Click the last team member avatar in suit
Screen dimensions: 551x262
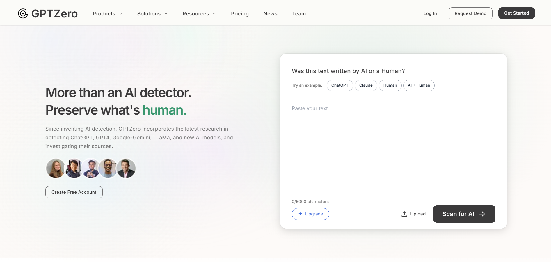coord(126,168)
